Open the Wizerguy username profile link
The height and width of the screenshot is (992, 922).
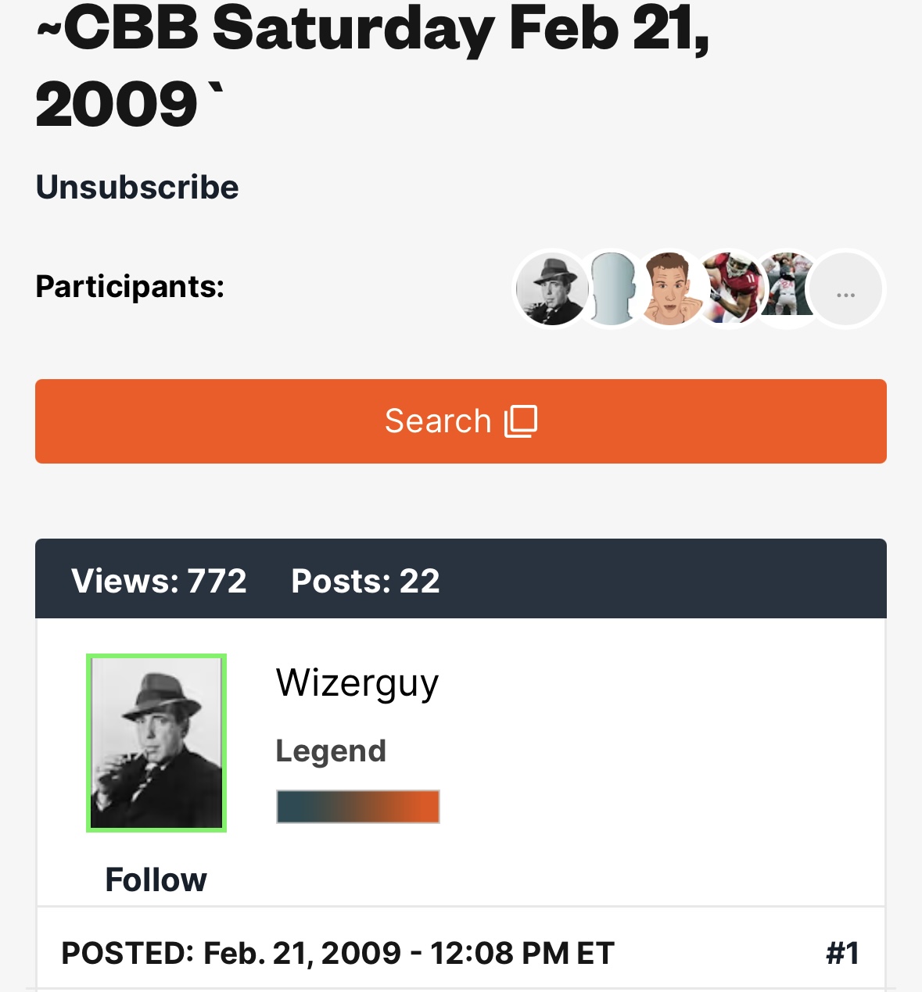[x=357, y=683]
